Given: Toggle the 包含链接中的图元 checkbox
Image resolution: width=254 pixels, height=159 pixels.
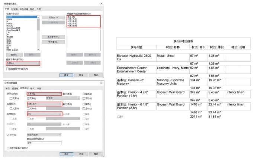Looking at the screenshot, I should (7, 69).
